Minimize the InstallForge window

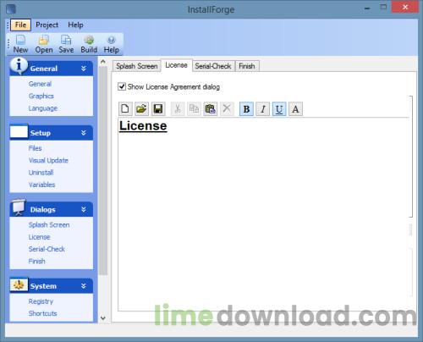(x=367, y=8)
